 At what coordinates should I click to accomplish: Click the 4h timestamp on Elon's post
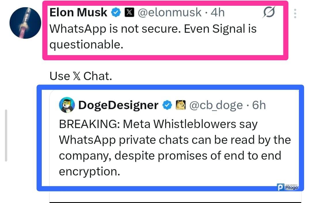pos(217,13)
